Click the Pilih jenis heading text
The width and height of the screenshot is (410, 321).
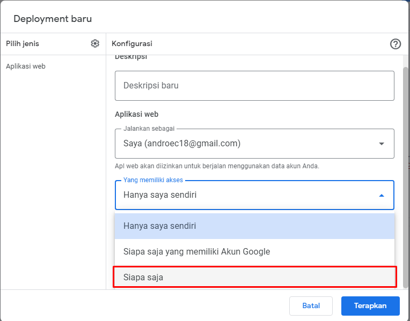tap(23, 43)
